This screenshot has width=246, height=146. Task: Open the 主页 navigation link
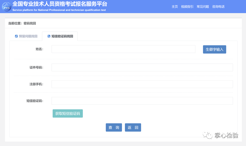pyautogui.click(x=175, y=7)
